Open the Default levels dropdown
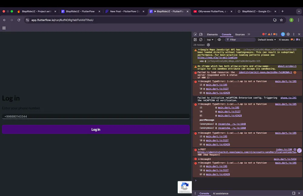This screenshot has width=303, height=196. coord(267,40)
